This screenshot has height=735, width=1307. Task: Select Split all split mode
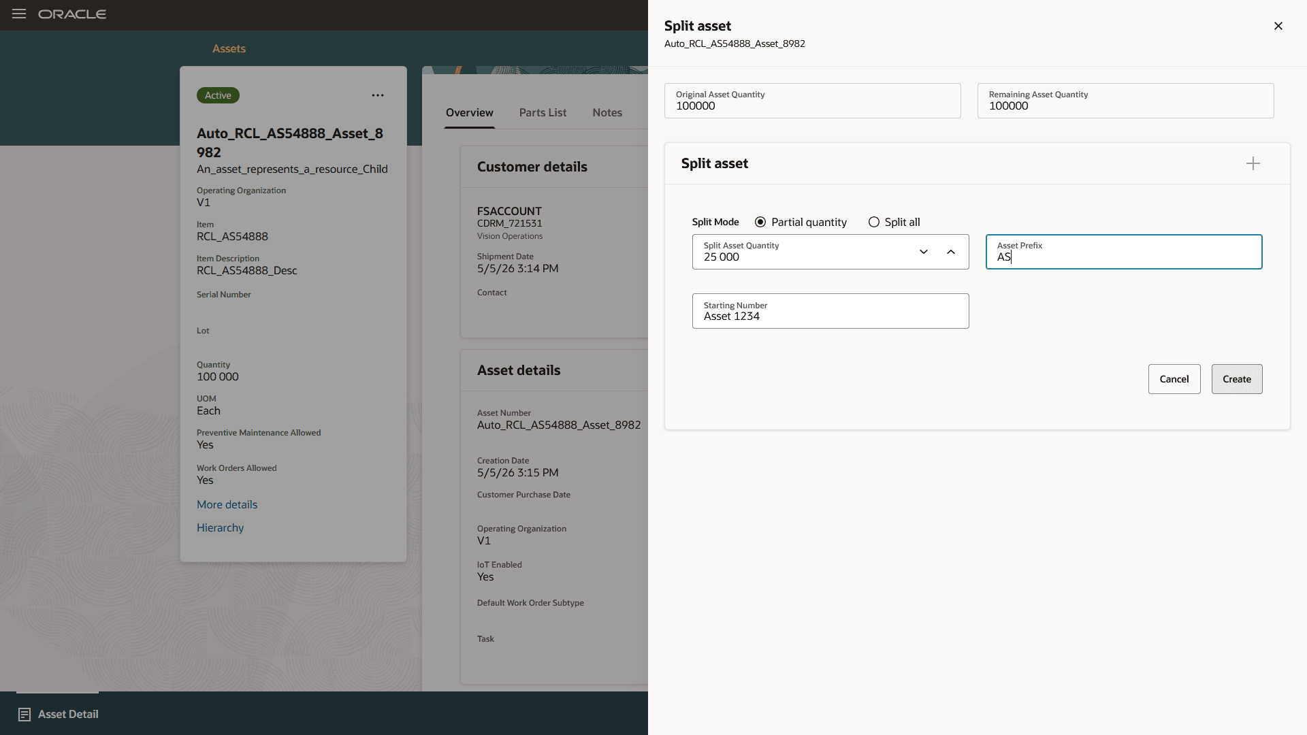click(x=874, y=222)
